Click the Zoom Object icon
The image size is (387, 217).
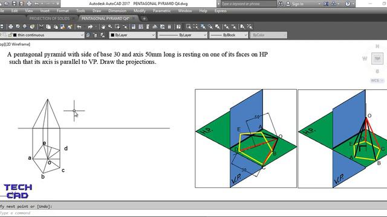(x=218, y=27)
